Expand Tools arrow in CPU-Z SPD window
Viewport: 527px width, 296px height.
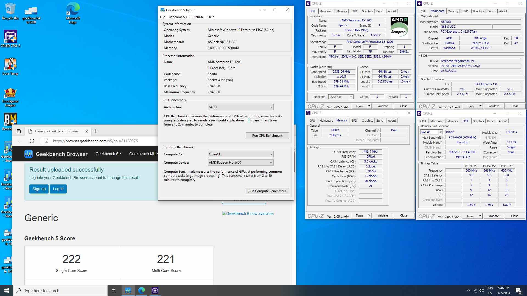tap(480, 216)
